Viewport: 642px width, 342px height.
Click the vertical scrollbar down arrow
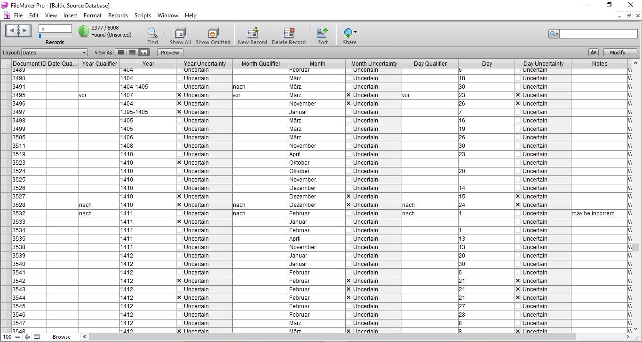click(x=636, y=329)
